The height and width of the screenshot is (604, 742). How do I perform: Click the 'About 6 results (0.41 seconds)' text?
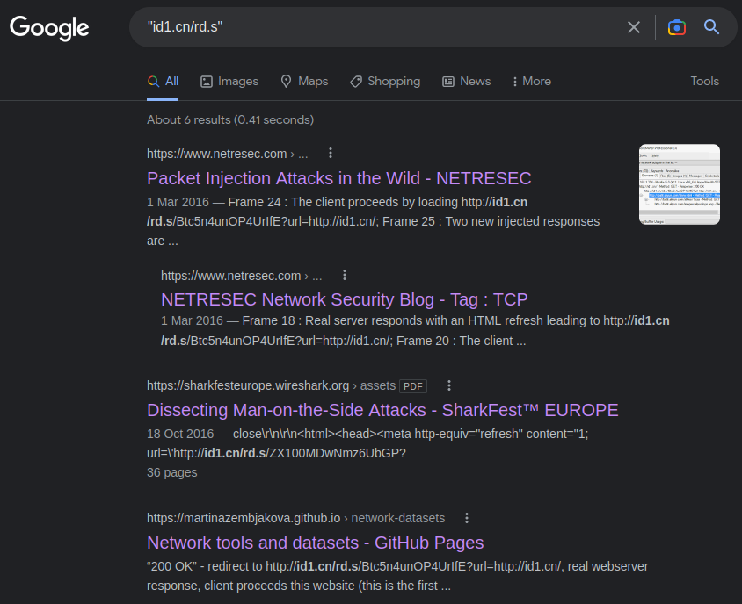230,119
